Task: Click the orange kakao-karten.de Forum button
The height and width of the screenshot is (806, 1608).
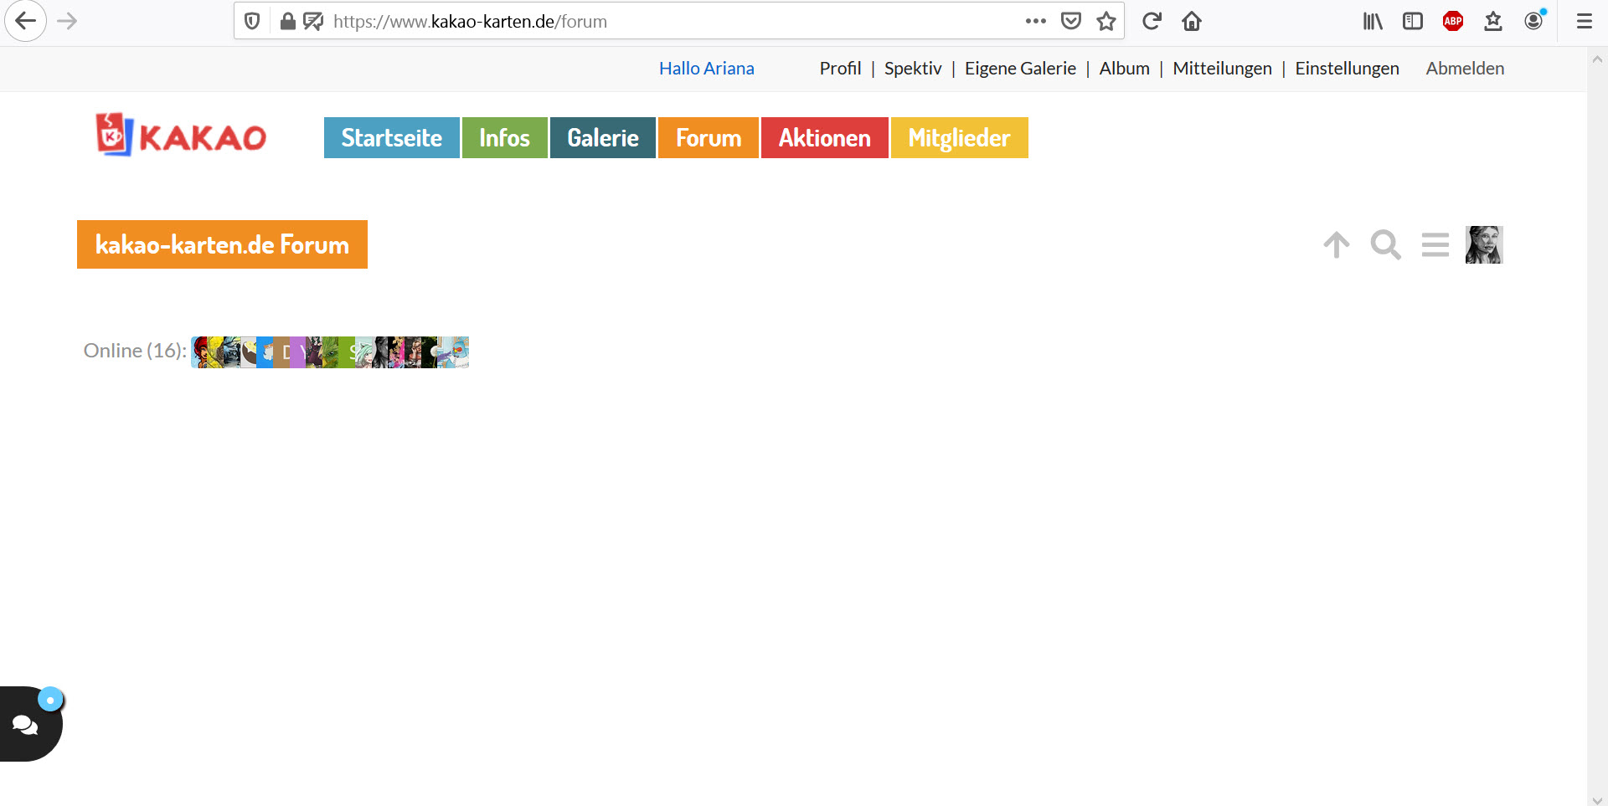Action: tap(222, 244)
